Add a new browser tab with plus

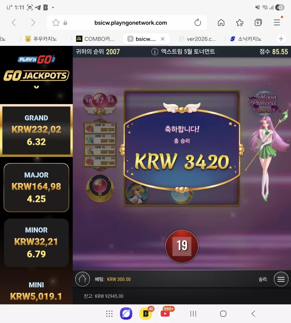[281, 39]
